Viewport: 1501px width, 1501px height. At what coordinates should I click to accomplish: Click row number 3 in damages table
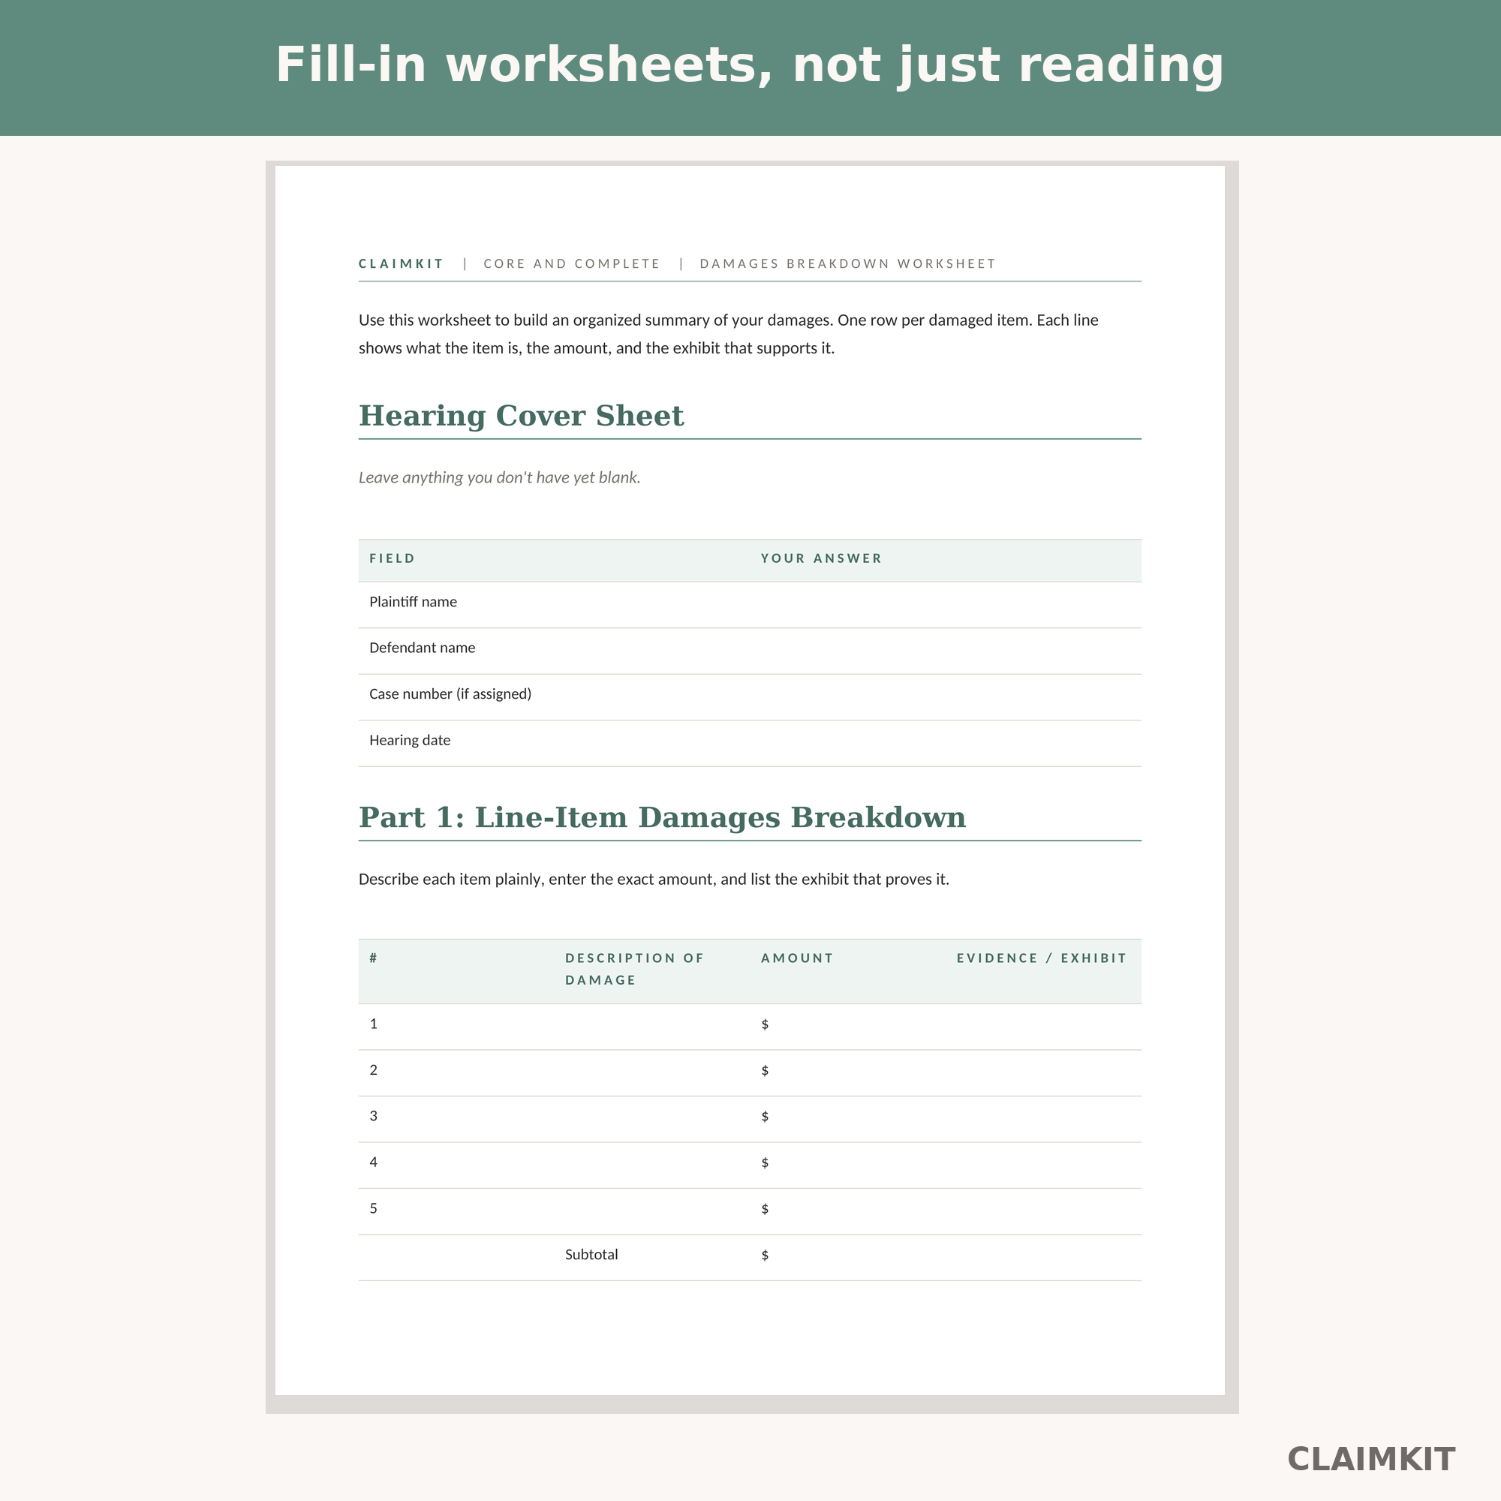[374, 1116]
